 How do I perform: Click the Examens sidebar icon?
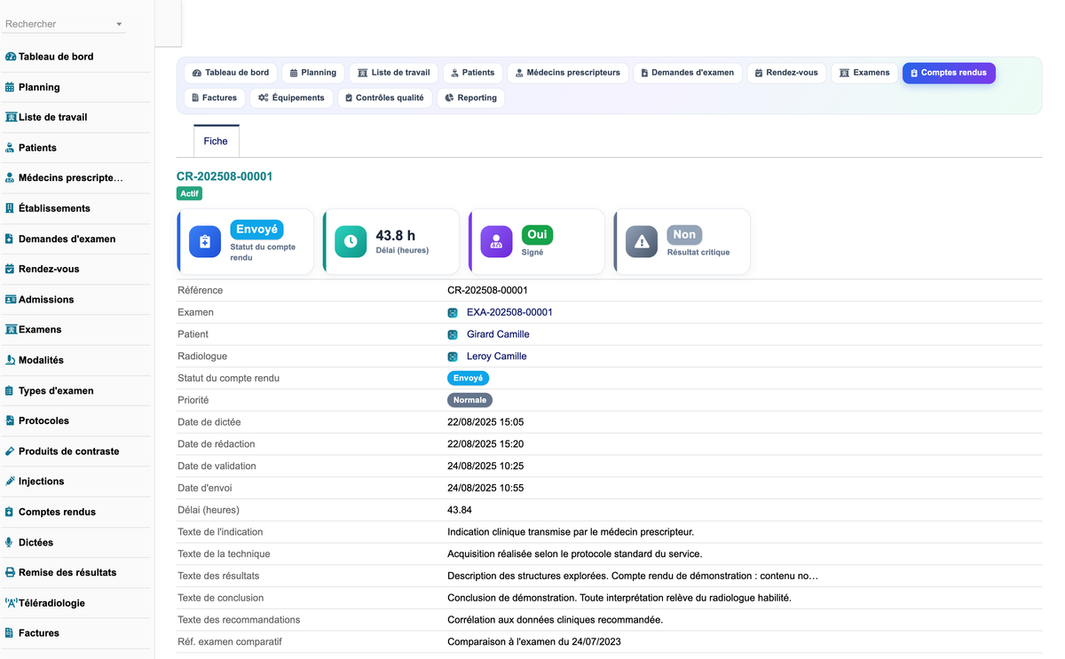click(11, 330)
